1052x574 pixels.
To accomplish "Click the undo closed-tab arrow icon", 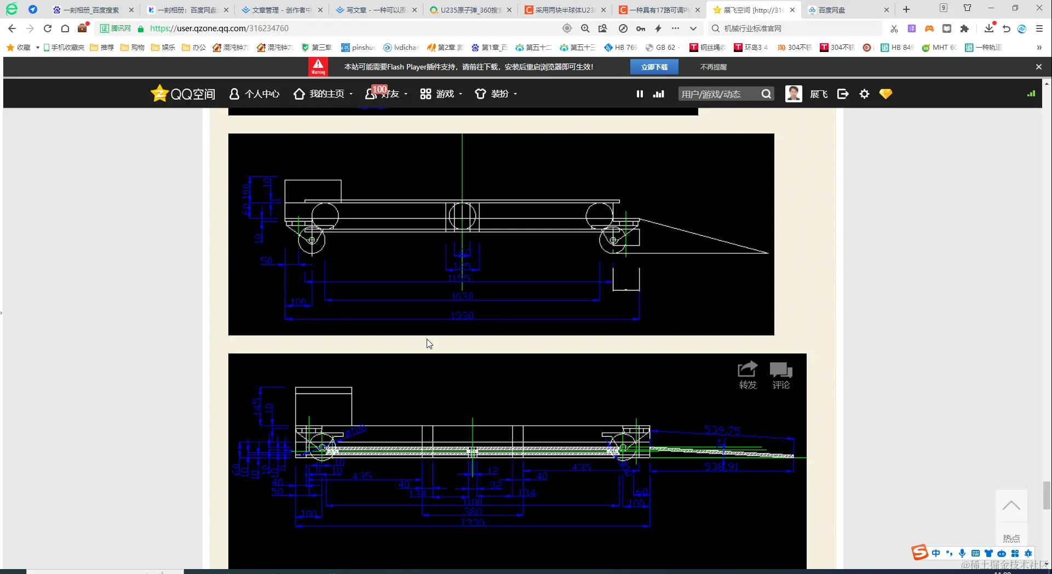I will (1006, 28).
